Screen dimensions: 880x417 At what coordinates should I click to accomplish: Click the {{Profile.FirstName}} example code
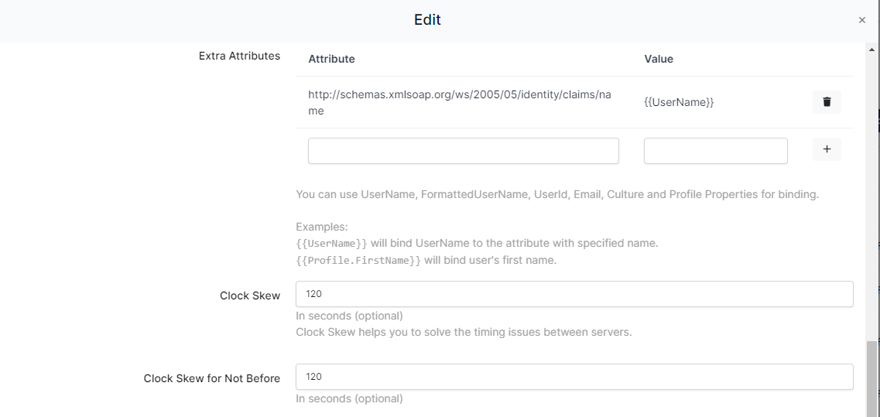coord(358,261)
